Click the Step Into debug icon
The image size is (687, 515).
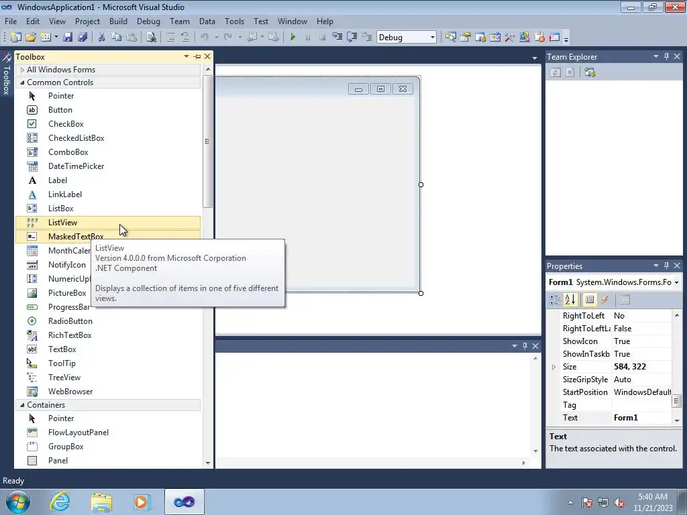[337, 38]
